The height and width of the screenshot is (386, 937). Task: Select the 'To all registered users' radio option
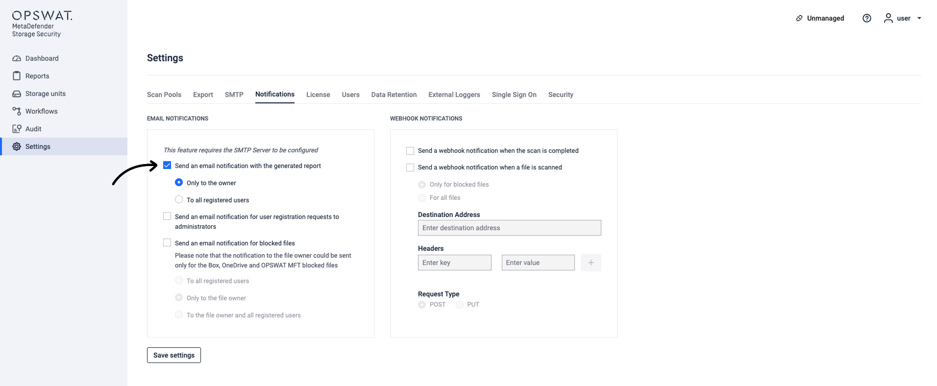(x=179, y=200)
